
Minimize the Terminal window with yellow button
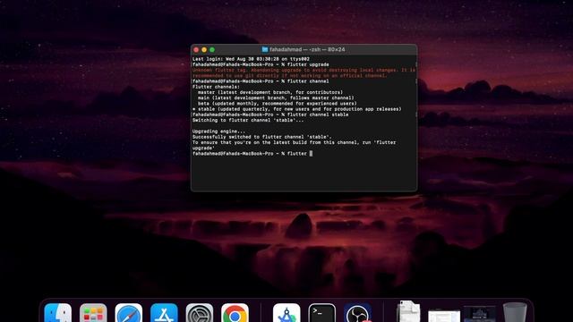pyautogui.click(x=204, y=50)
